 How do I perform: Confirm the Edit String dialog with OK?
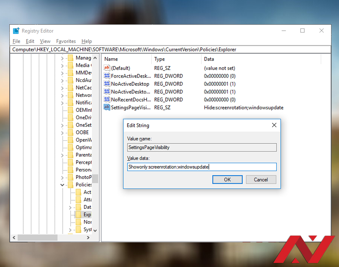coord(227,180)
